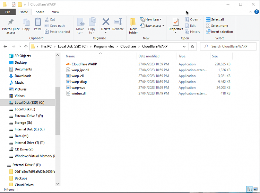This screenshot has width=260, height=193.
Task: Click Invert selection button
Action: (x=219, y=32)
